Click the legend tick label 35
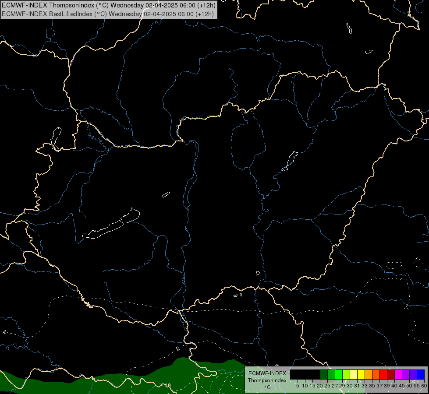Viewport: 429px width, 394px height. (x=372, y=386)
